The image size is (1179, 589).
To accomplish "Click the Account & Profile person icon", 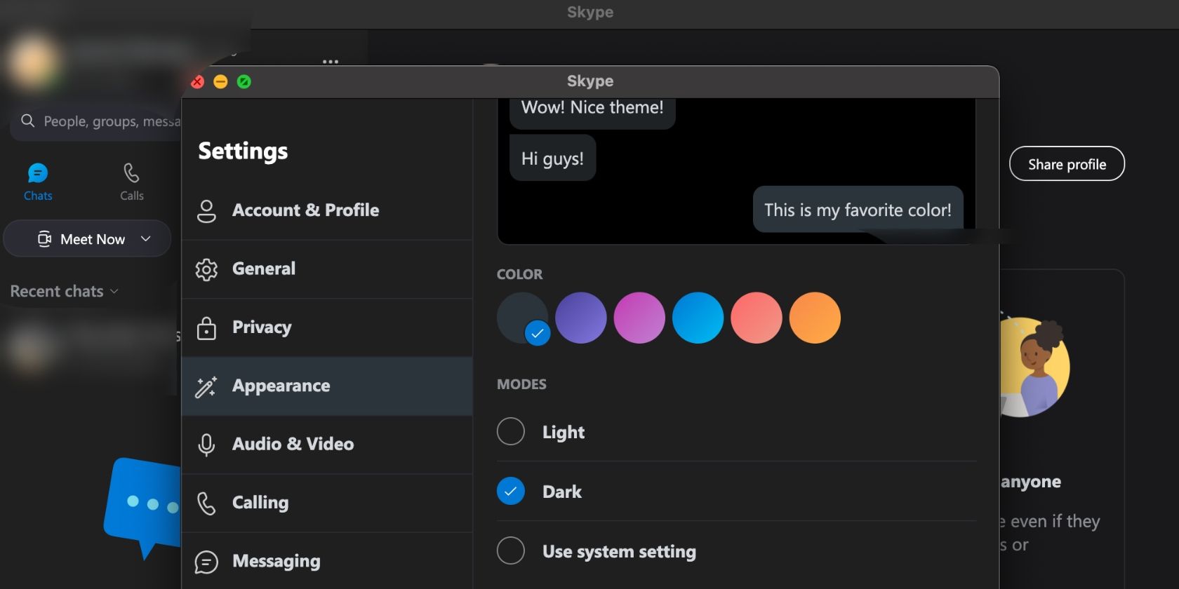I will coord(206,210).
